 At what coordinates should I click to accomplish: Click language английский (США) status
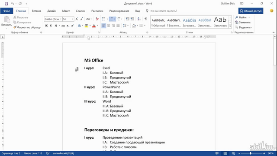click(x=64, y=153)
